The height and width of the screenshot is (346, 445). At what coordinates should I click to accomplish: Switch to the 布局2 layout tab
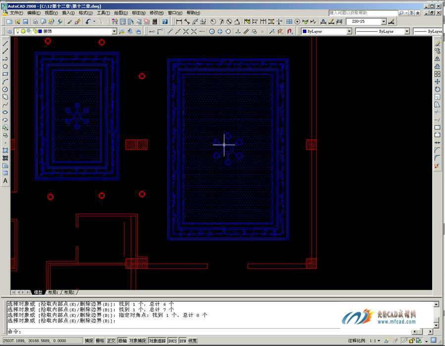(x=69, y=292)
